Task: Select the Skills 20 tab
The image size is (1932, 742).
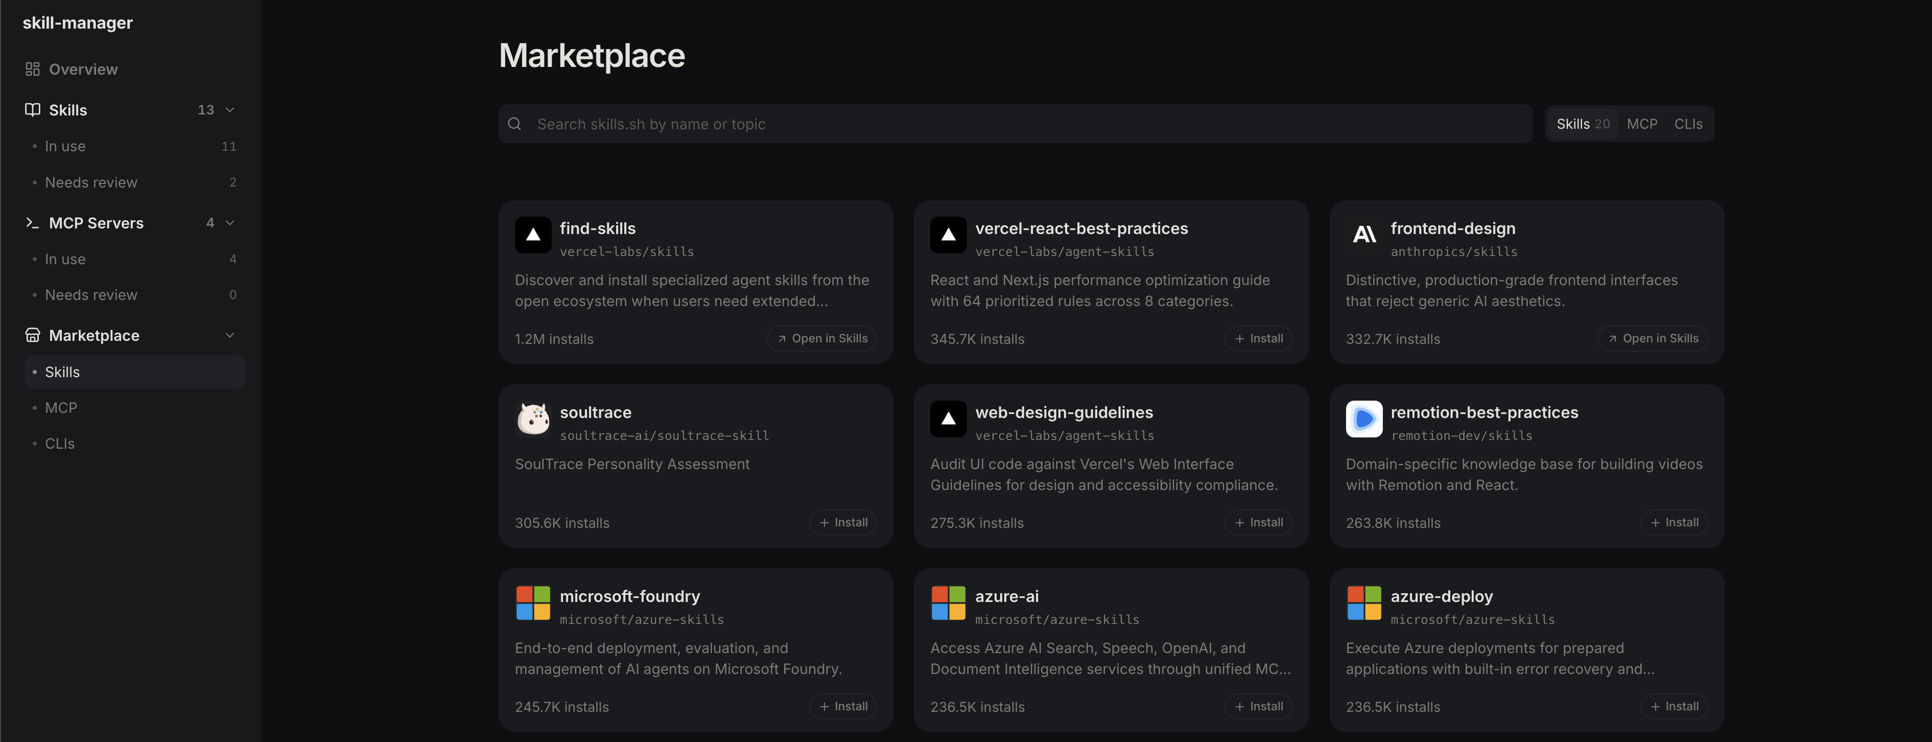Action: [1583, 124]
